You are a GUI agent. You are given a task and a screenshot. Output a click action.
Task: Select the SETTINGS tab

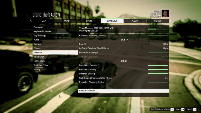(x=112, y=21)
